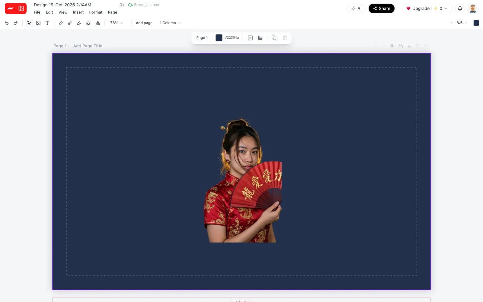Add new page with plus icon in page header
The image size is (483, 302).
pos(426,46)
